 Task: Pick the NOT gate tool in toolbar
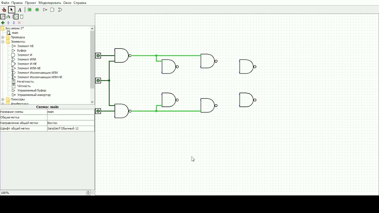pos(45,10)
